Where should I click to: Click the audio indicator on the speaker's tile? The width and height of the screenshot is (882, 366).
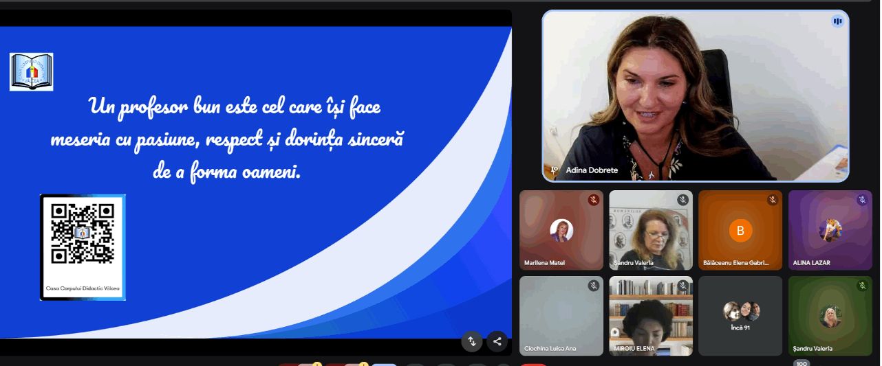(x=837, y=21)
